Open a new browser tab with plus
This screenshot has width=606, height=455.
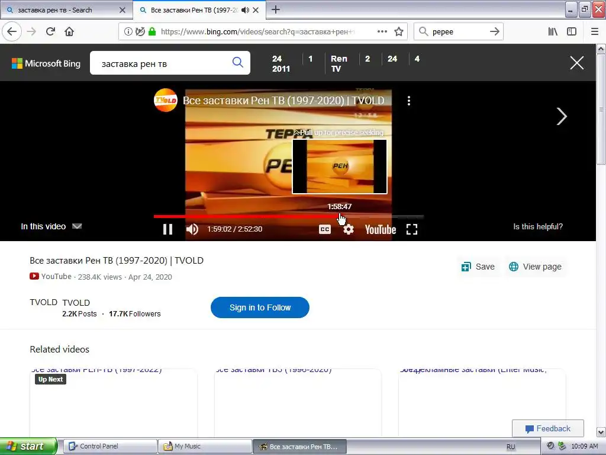coord(276,9)
